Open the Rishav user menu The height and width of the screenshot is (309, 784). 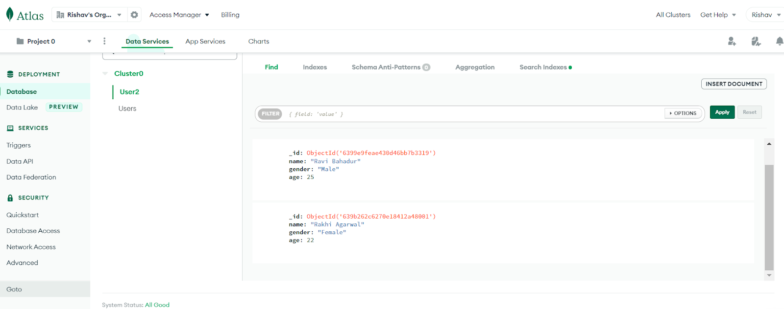tap(766, 15)
